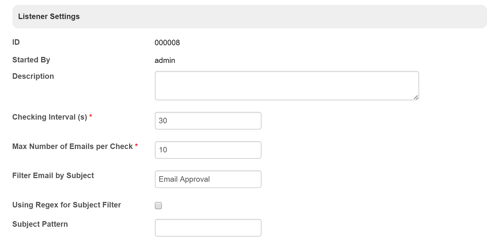Click inside the Description text area
Screen dimensions: 495x242
287,86
